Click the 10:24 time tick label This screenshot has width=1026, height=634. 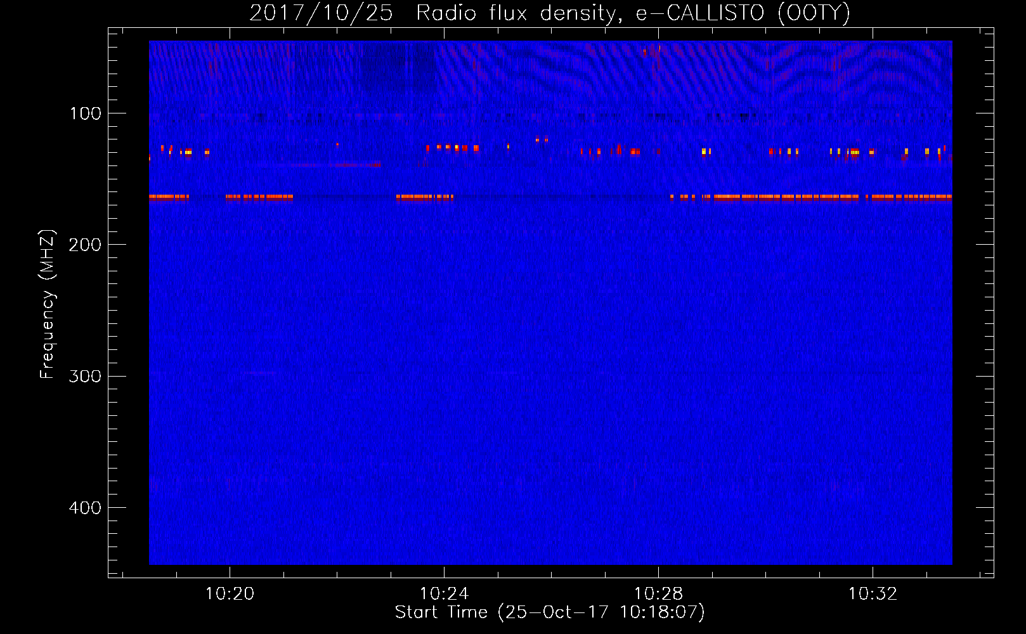coord(444,593)
